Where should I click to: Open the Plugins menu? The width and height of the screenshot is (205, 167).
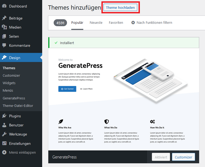(x=21, y=116)
